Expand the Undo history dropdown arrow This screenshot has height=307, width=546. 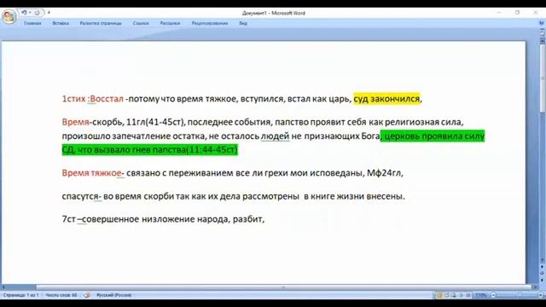(x=30, y=13)
